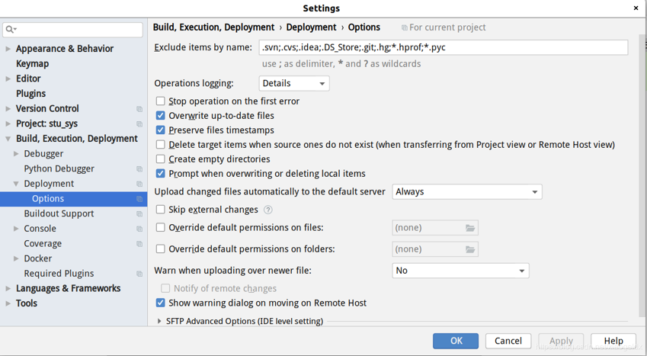Click project-level icon beside Coverage
The width and height of the screenshot is (647, 356).
pyautogui.click(x=139, y=244)
